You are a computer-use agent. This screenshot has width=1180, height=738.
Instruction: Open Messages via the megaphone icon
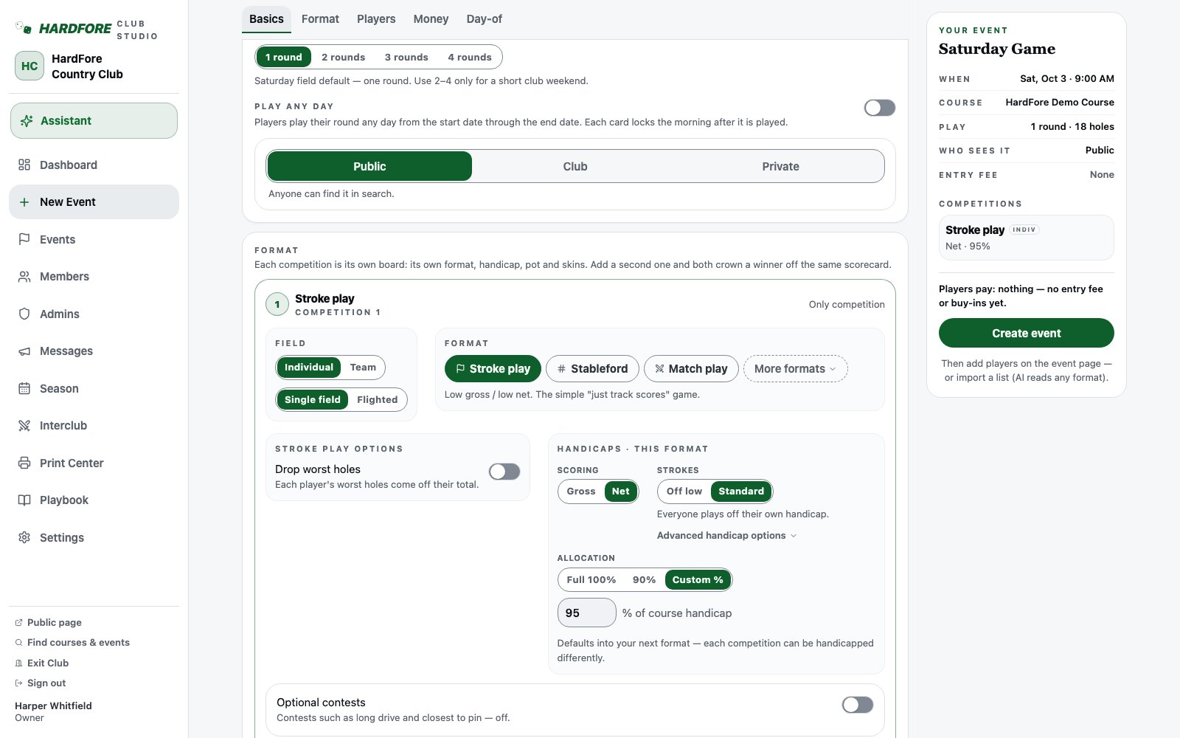tap(24, 351)
